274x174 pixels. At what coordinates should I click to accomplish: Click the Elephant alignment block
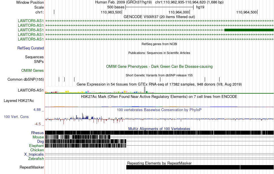(x=86, y=146)
